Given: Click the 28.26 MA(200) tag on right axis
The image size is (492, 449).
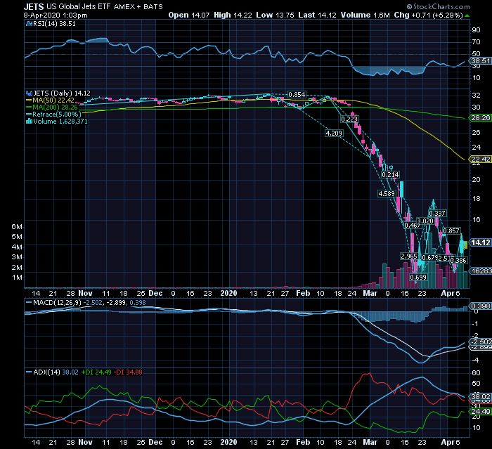Looking at the screenshot, I should (480, 118).
